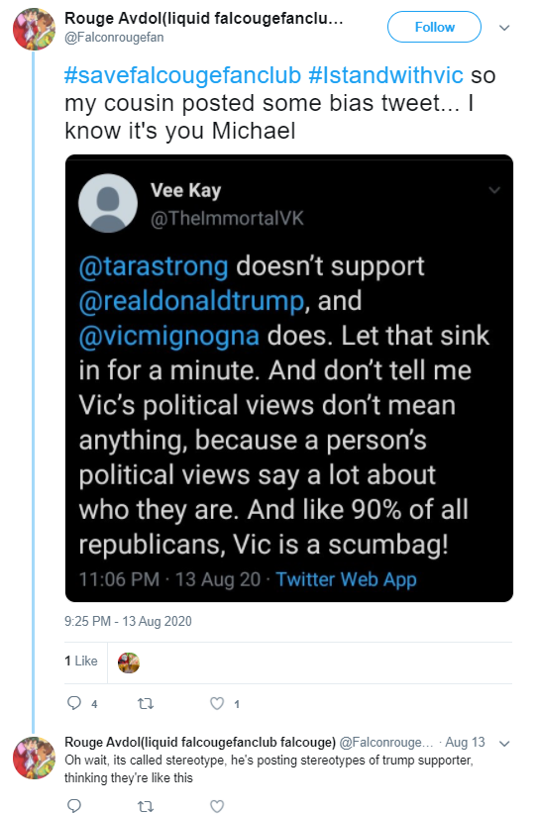Image resolution: width=537 pixels, height=814 pixels.
Task: Open Rouge Avdol's profile avatar at top
Action: click(x=34, y=29)
